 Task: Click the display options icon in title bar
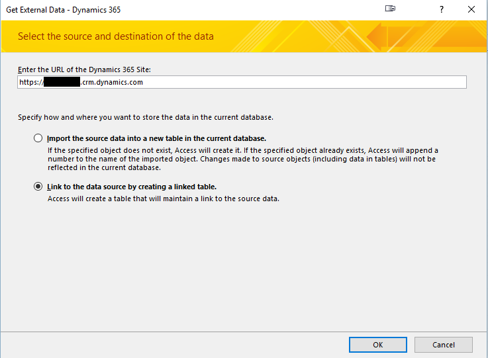(x=390, y=9)
